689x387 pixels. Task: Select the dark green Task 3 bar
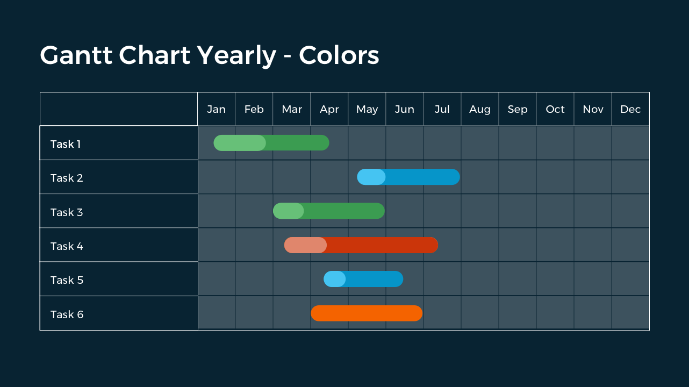pyautogui.click(x=344, y=211)
